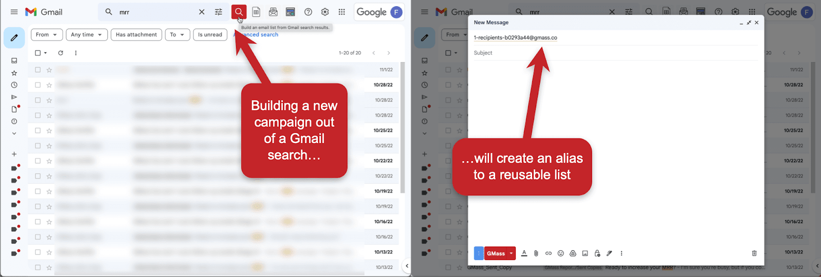The width and height of the screenshot is (821, 277).
Task: Open Google apps grid in left window
Action: pyautogui.click(x=342, y=12)
